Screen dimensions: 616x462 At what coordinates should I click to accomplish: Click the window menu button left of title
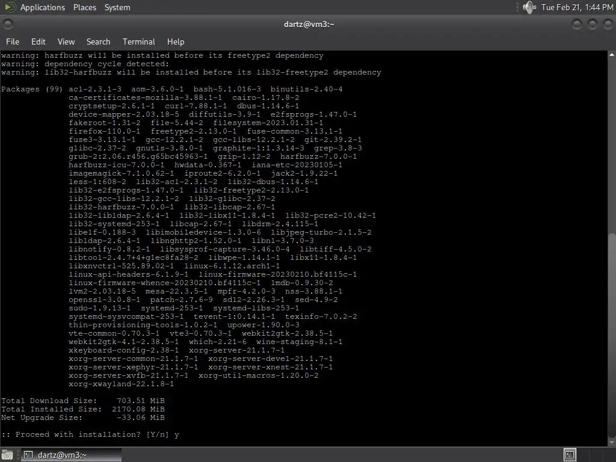click(7, 24)
